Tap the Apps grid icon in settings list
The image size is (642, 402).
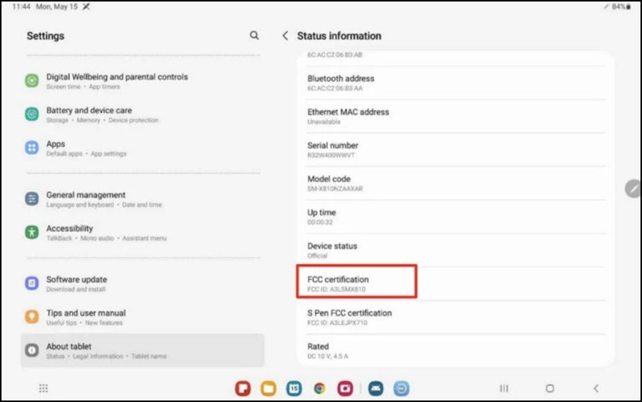click(32, 148)
